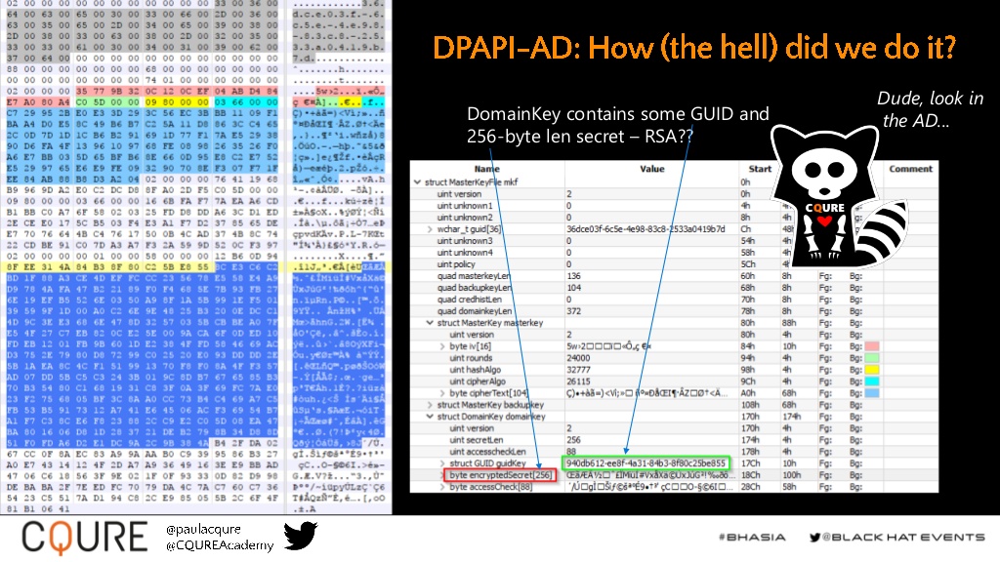This screenshot has height=562, width=1000.
Task: Click the slide title DPAPI-AD heading
Action: [694, 48]
